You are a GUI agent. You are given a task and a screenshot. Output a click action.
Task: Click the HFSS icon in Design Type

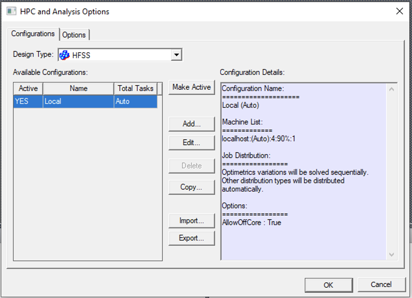click(65, 55)
